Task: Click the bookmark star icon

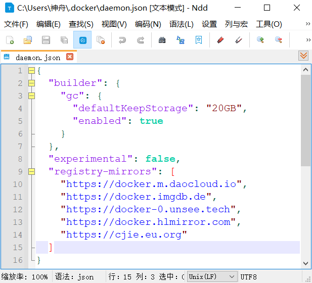Action: click(x=199, y=40)
